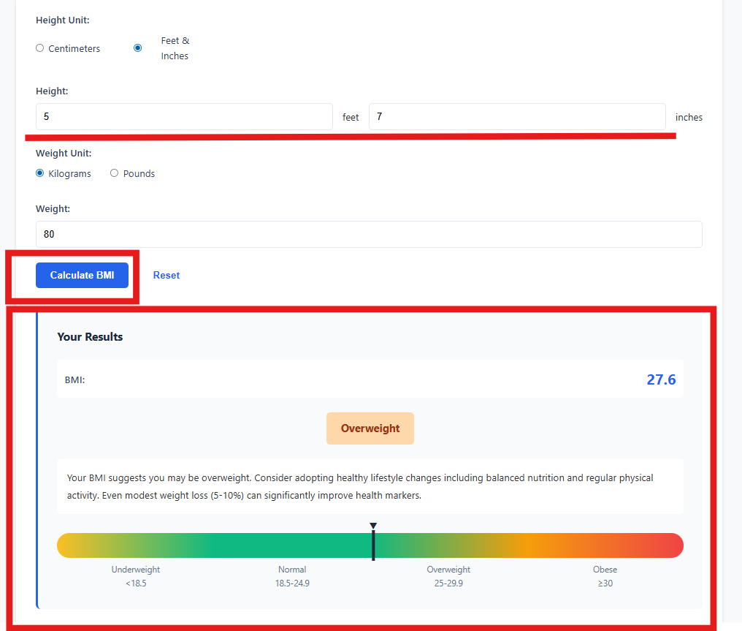Click inside the inches input field
The width and height of the screenshot is (742, 631).
pyautogui.click(x=516, y=116)
